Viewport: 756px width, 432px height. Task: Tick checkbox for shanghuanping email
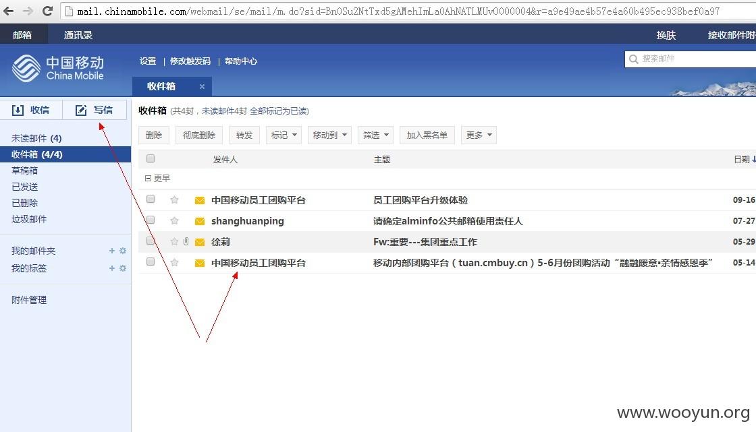(151, 220)
